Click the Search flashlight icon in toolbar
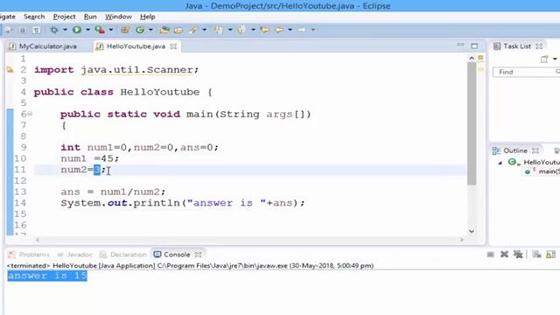Screen dimensions: 560x315 point(193,30)
